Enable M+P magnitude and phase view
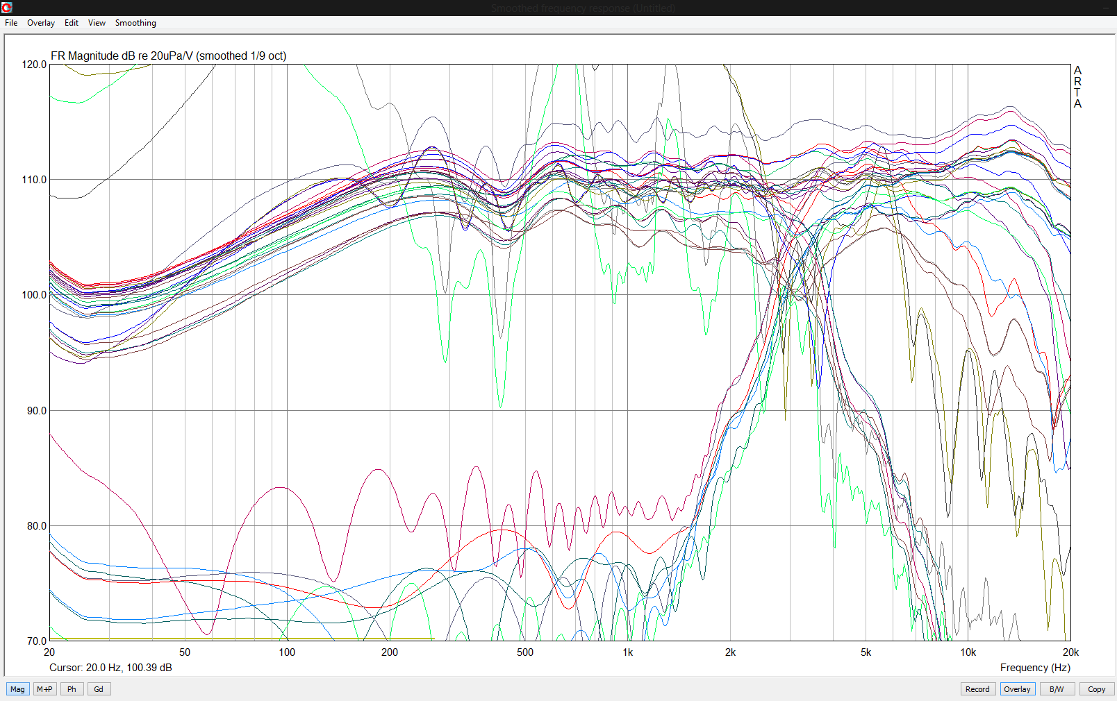This screenshot has width=1117, height=701. [44, 689]
